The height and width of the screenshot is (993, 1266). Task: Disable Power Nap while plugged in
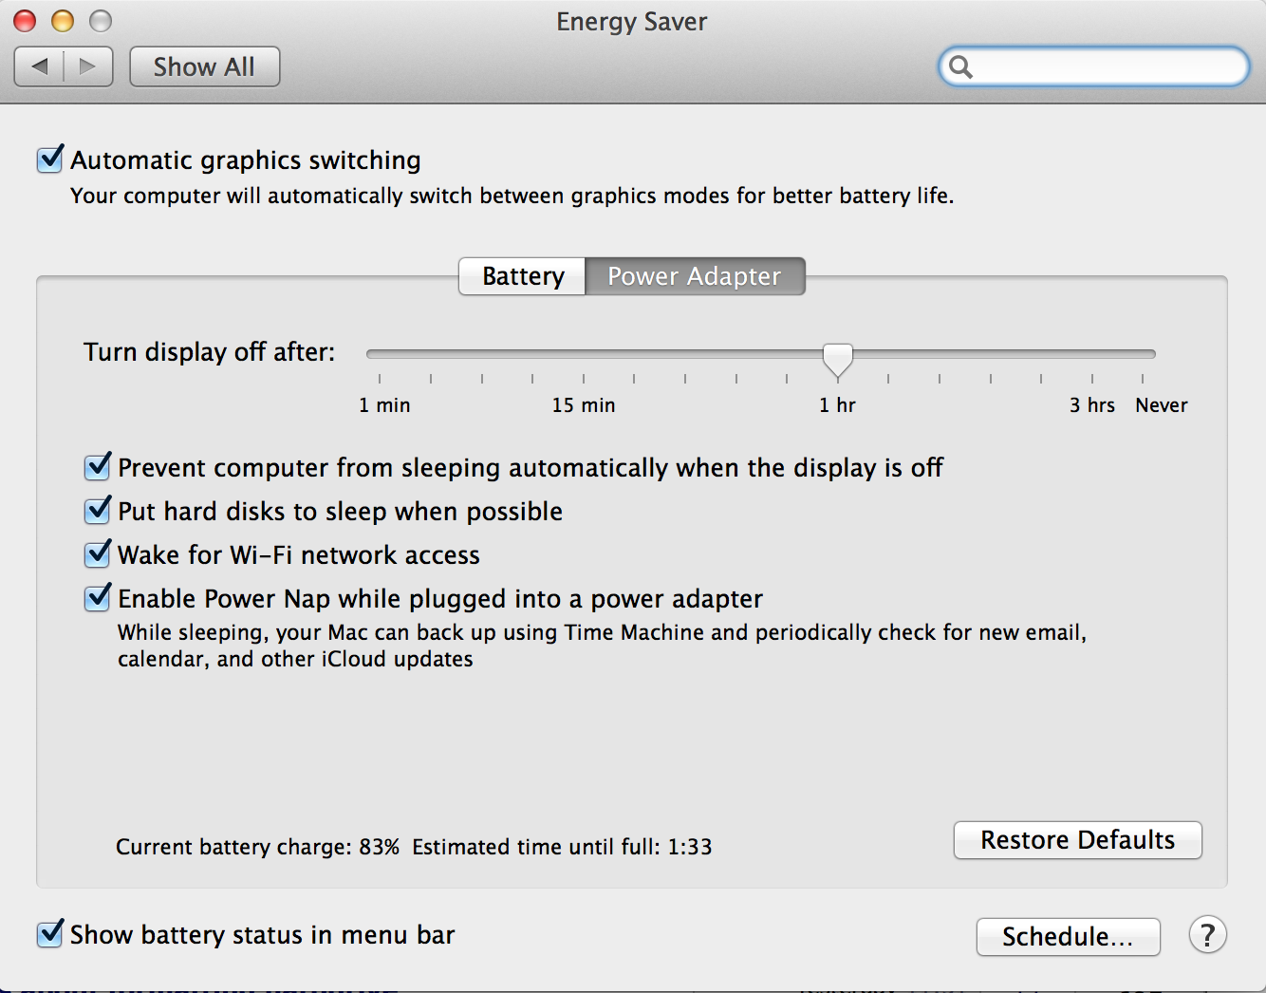pos(98,598)
